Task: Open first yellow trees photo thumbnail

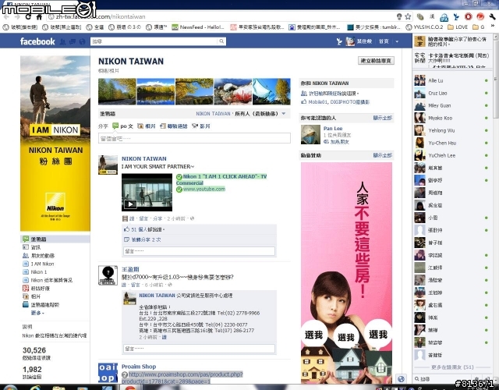Action: (117, 91)
